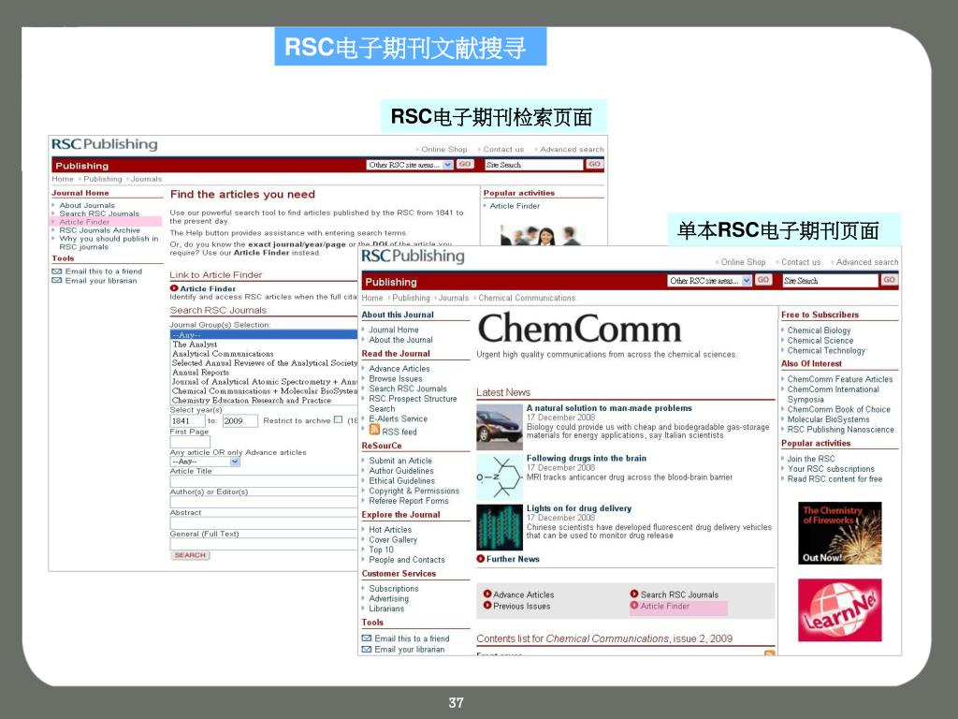Click the molecule structure news thumbnail
Screen dimensions: 958x719
click(x=500, y=477)
